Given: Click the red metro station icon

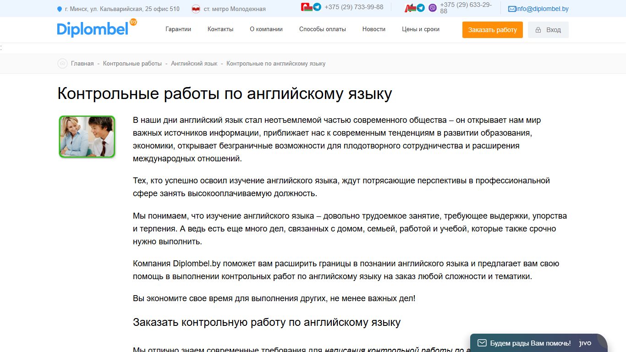Looking at the screenshot, I should pyautogui.click(x=196, y=9).
